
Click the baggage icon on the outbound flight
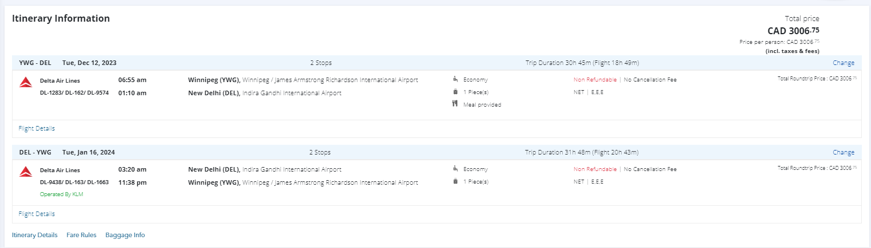[x=455, y=92]
